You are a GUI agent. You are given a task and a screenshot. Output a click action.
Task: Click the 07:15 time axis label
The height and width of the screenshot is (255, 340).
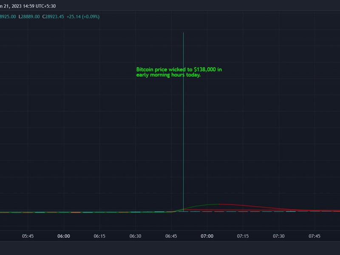click(x=243, y=236)
